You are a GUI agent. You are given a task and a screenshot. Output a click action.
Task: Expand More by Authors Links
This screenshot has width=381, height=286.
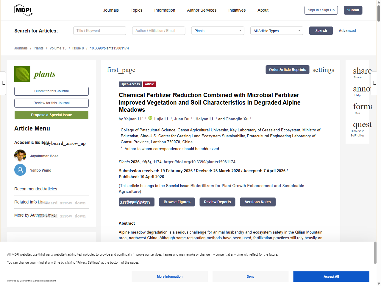pos(62,216)
